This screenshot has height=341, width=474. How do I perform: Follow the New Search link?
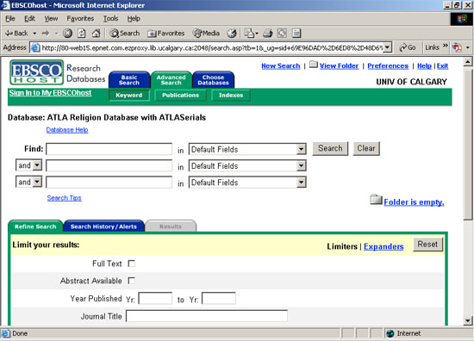point(281,65)
